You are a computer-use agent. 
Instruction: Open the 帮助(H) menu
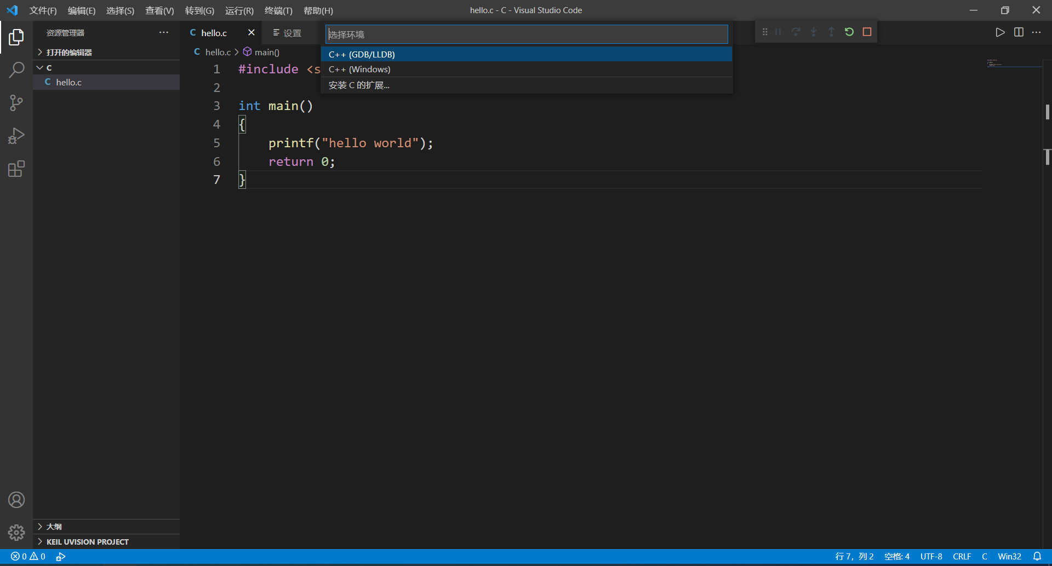pos(318,10)
